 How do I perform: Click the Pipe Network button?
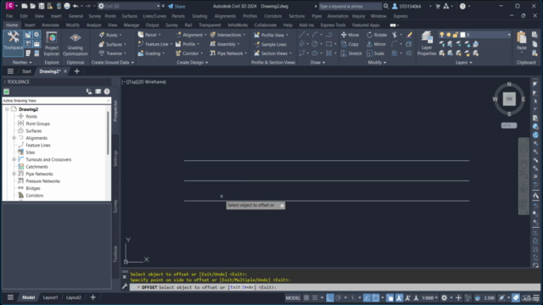(227, 53)
